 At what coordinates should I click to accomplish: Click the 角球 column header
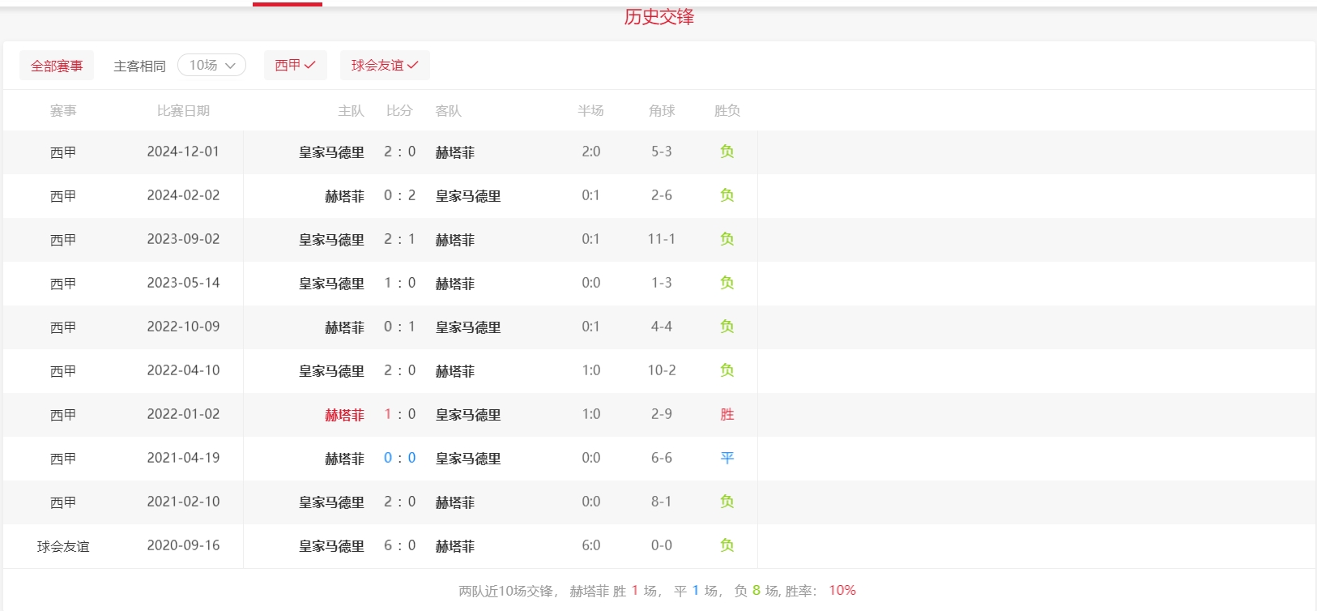pyautogui.click(x=661, y=110)
